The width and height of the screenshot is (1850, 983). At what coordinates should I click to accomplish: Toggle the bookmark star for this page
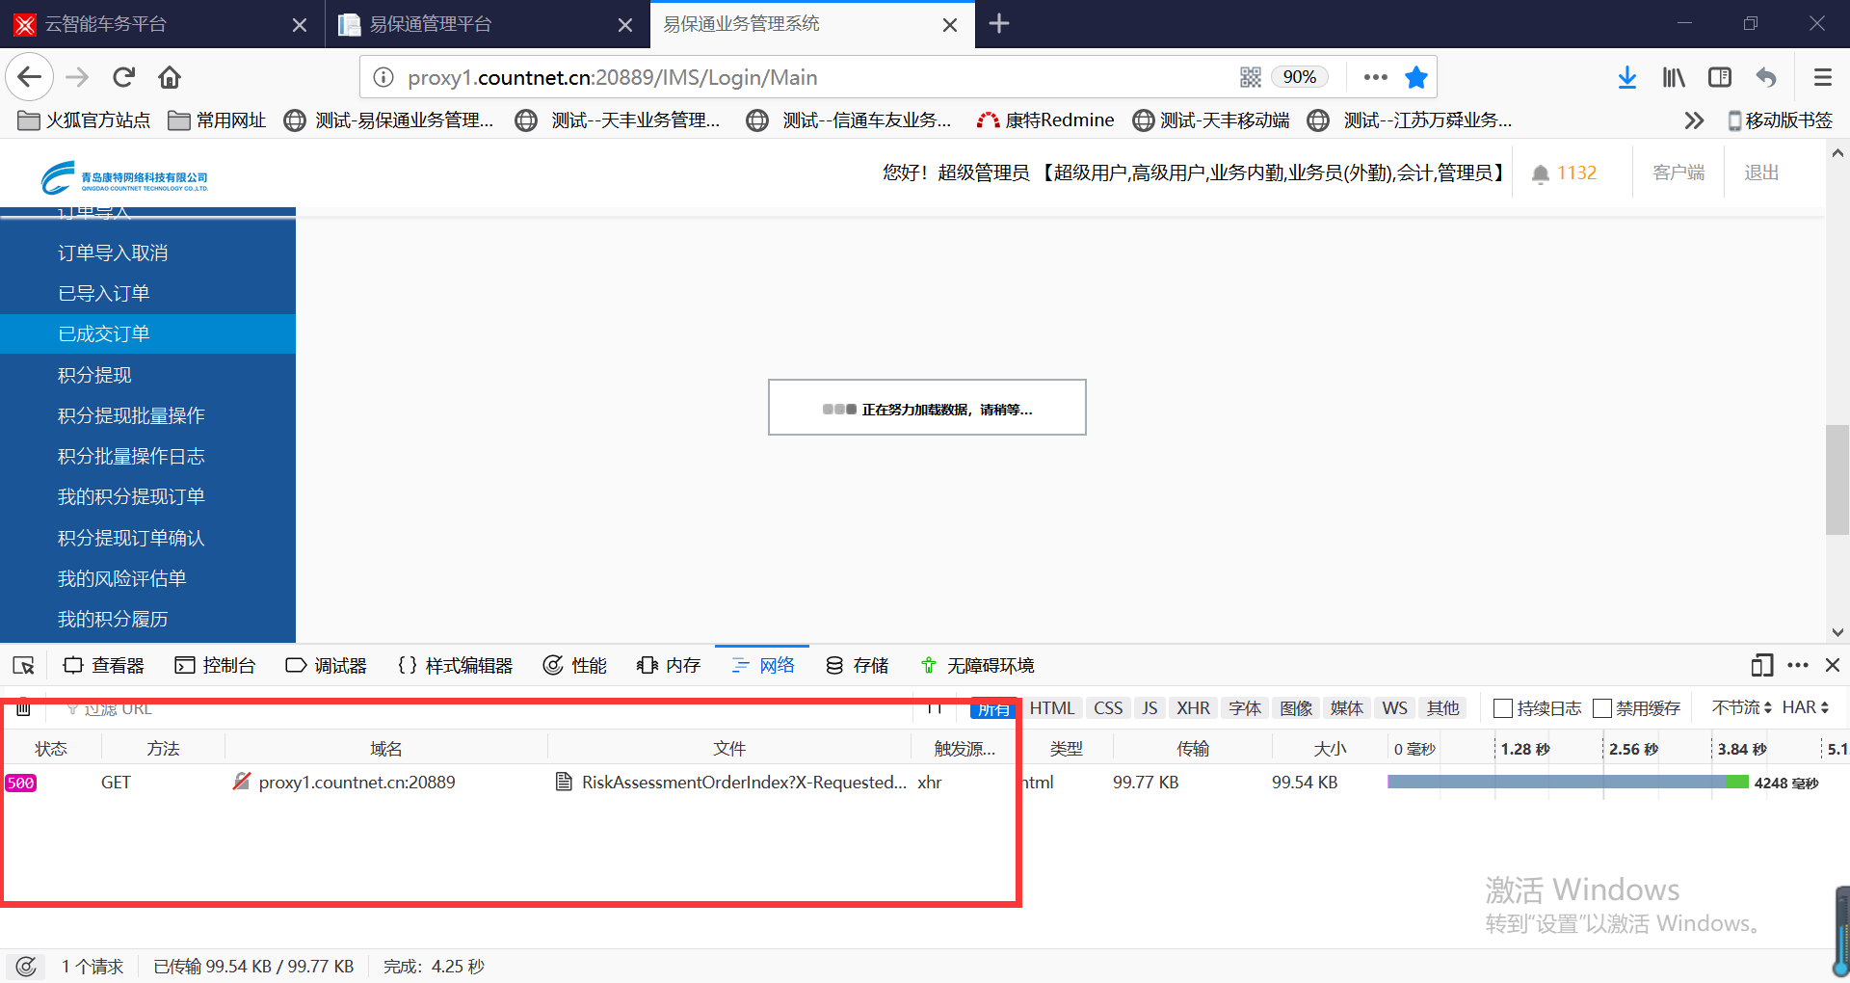(1416, 77)
